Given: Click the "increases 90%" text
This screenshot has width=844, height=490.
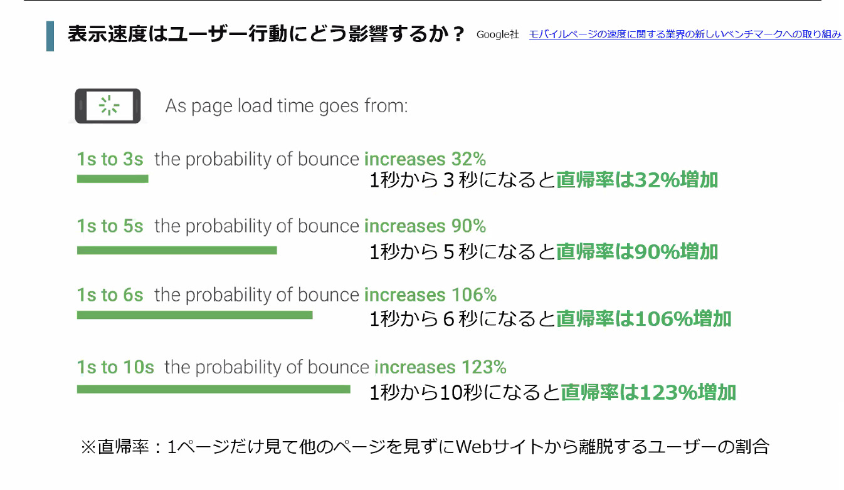Looking at the screenshot, I should tap(425, 226).
